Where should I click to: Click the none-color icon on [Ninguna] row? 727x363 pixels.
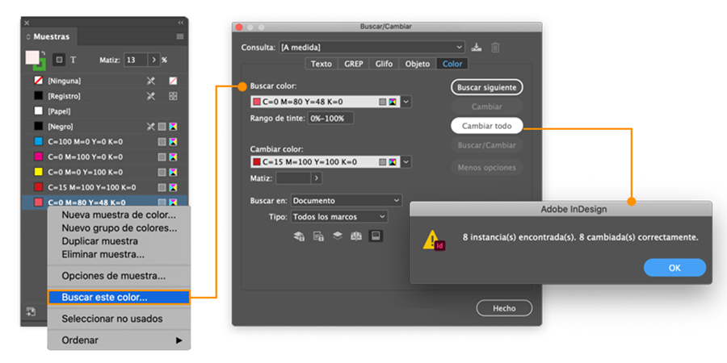[x=173, y=81]
